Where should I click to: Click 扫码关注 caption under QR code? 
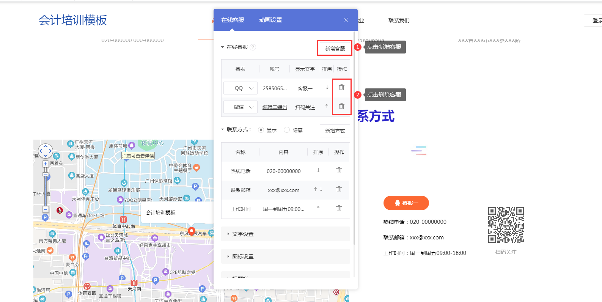[506, 252]
